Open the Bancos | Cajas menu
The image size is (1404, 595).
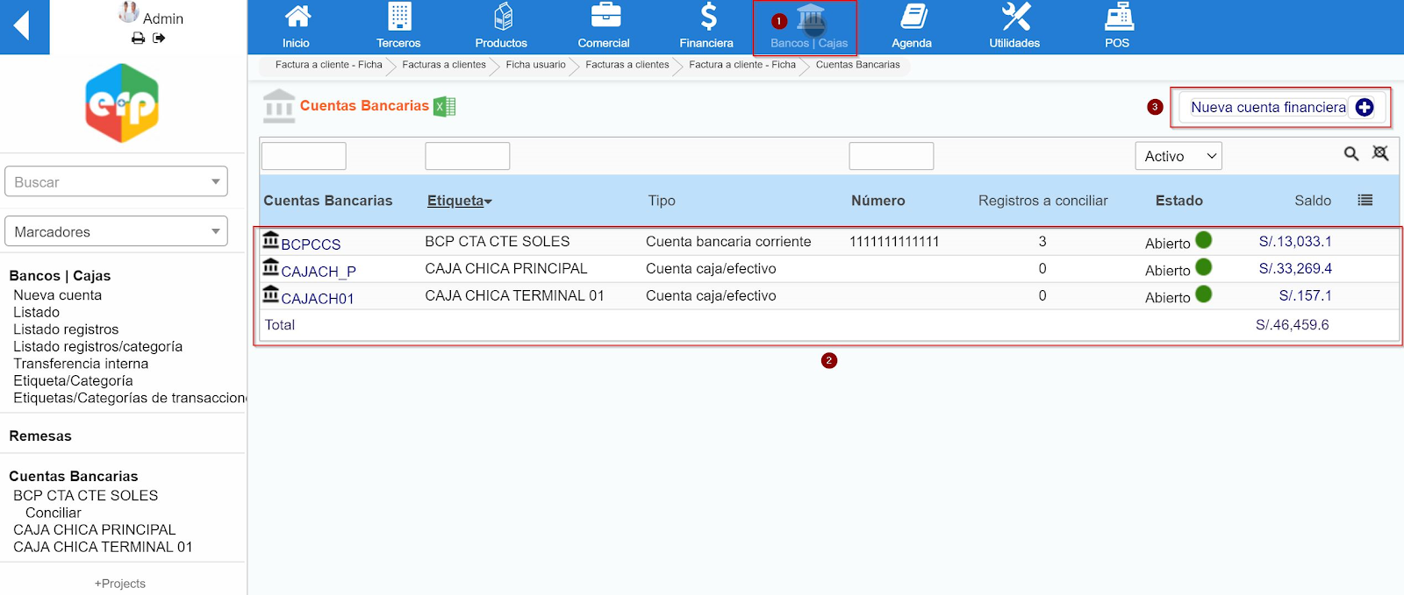coord(809,26)
